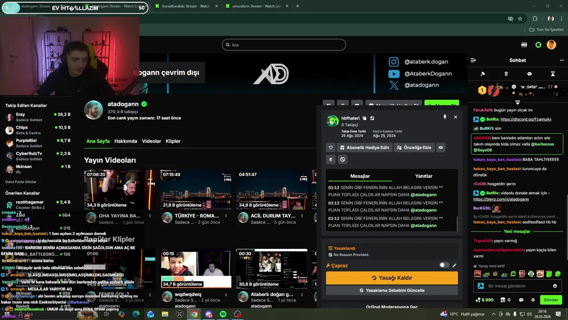The height and width of the screenshot is (320, 568).
Task: Open options for the TÜRKİYE - ROMA... video
Action: click(x=226, y=216)
